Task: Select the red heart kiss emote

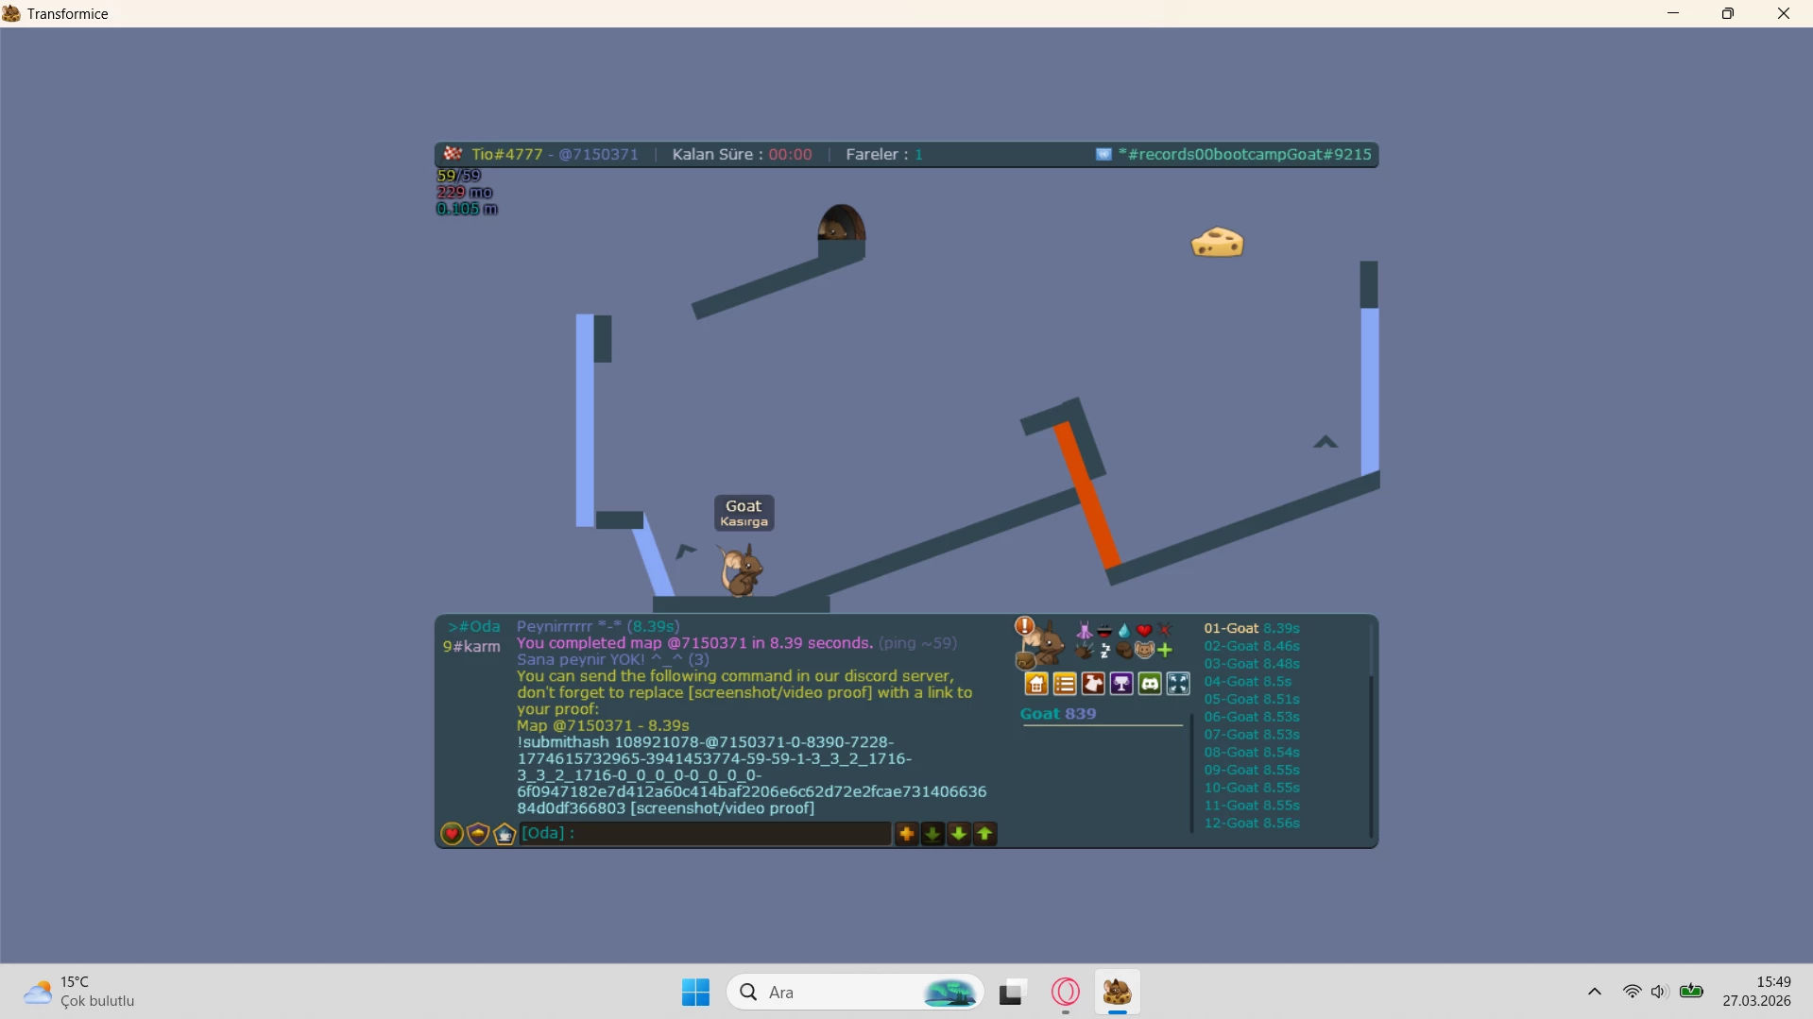Action: 1144,631
